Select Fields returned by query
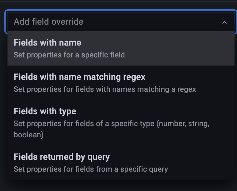The height and width of the screenshot is (191, 237). [62, 157]
